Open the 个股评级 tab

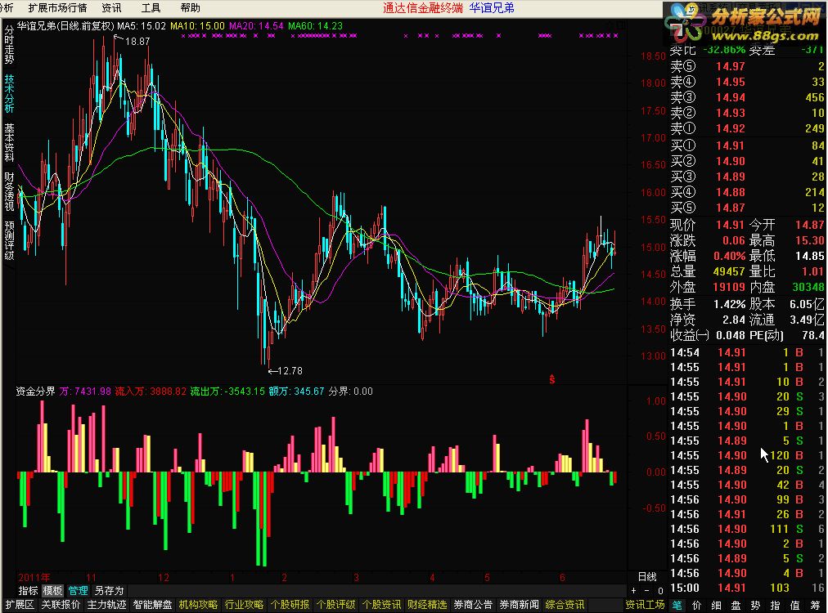click(x=335, y=605)
